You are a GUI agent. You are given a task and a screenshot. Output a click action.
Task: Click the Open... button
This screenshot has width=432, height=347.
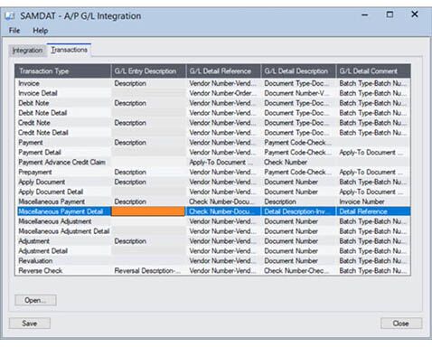tap(35, 300)
